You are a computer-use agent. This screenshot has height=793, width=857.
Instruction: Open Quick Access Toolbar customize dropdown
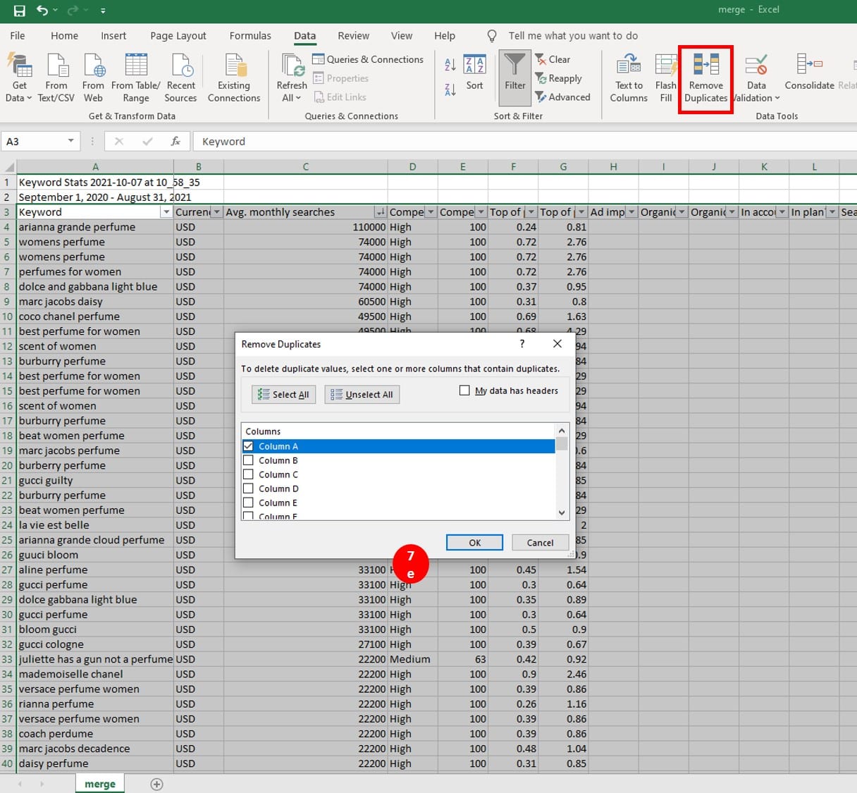103,11
